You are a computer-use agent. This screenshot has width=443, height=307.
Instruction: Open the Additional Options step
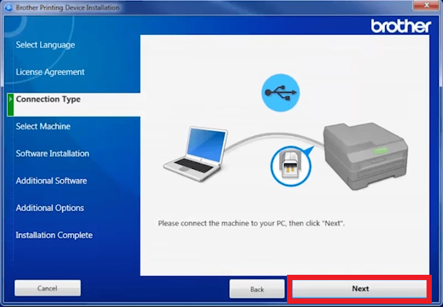[x=50, y=208]
